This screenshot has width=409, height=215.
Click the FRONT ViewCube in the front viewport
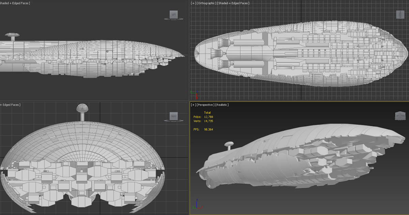pos(174,116)
